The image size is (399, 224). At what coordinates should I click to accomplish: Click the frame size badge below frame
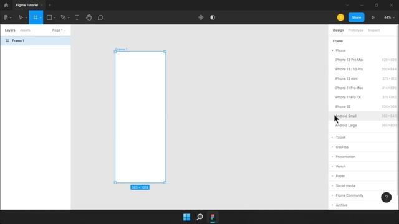coord(140,187)
